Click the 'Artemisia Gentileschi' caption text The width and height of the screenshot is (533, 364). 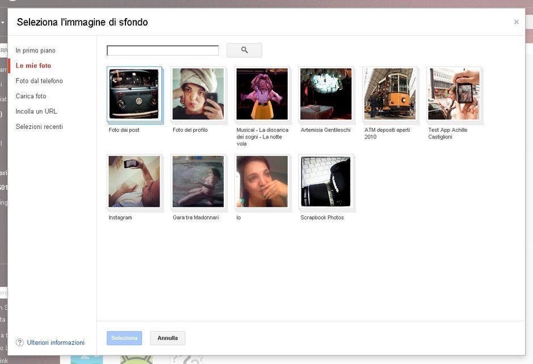pos(325,130)
